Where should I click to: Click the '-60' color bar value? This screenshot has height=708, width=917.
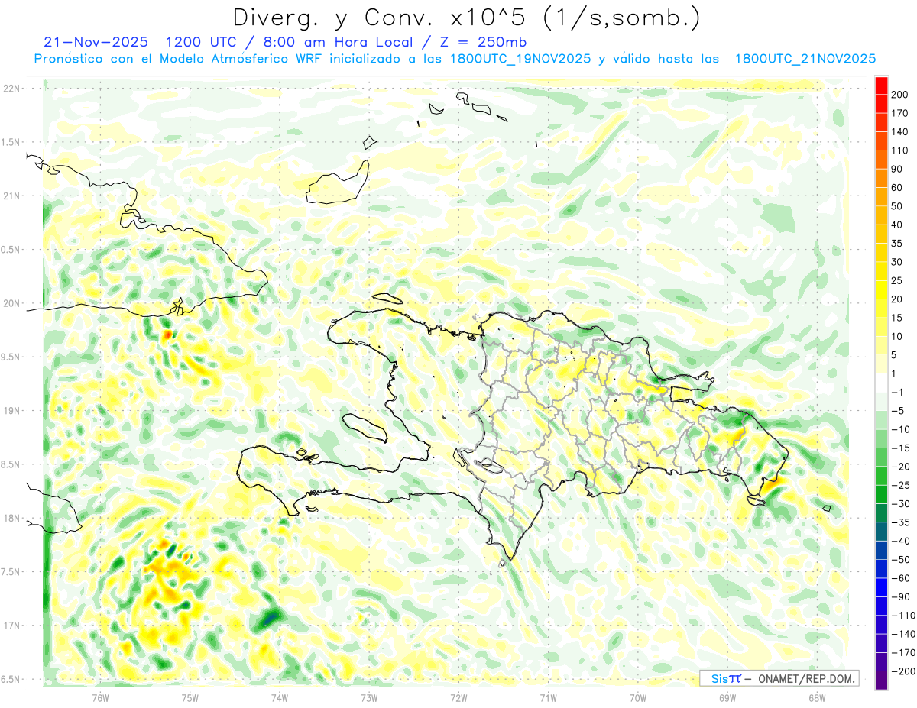point(900,578)
